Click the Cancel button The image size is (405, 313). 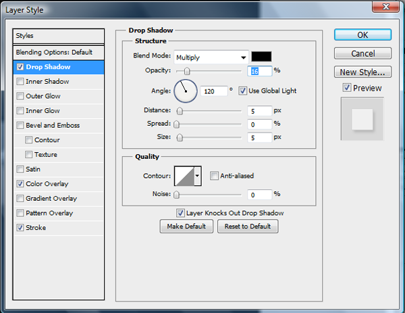pos(362,53)
